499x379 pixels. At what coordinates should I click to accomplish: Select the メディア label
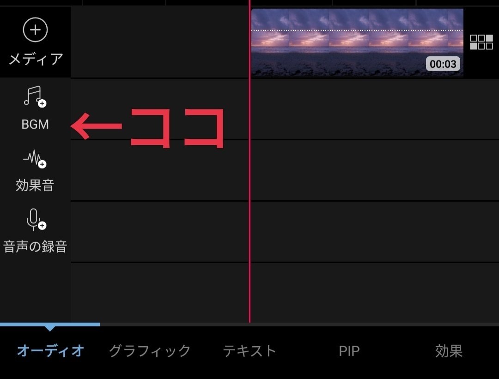35,59
